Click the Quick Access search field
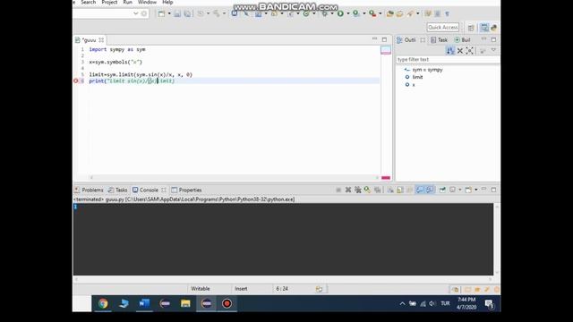Viewport: 573px width, 322px height. point(443,28)
